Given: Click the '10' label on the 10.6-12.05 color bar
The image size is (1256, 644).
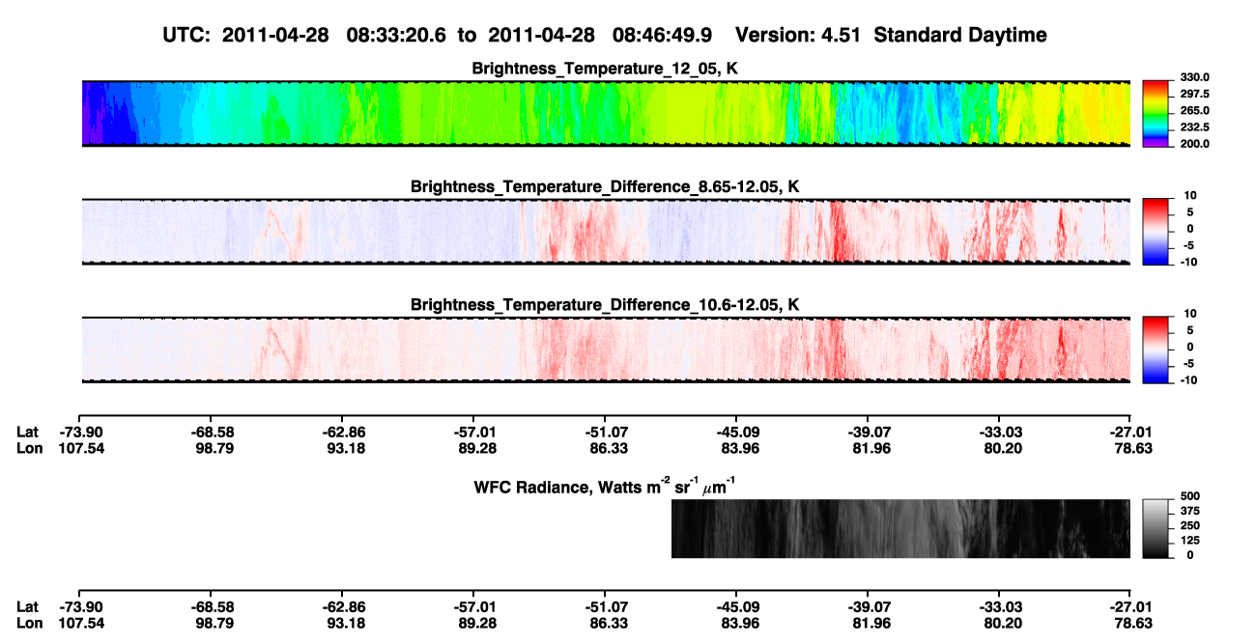Looking at the screenshot, I should [1191, 313].
